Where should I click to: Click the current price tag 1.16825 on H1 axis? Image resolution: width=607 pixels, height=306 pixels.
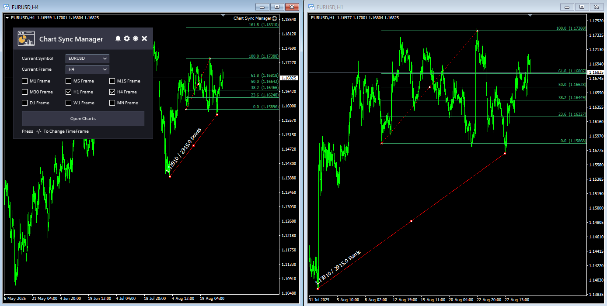click(597, 72)
